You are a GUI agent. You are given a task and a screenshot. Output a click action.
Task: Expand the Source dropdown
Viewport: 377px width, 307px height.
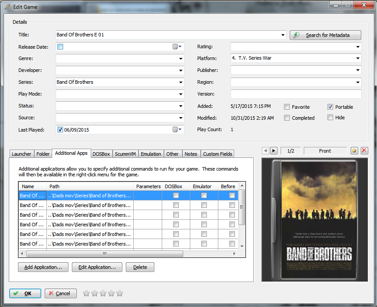(181, 118)
